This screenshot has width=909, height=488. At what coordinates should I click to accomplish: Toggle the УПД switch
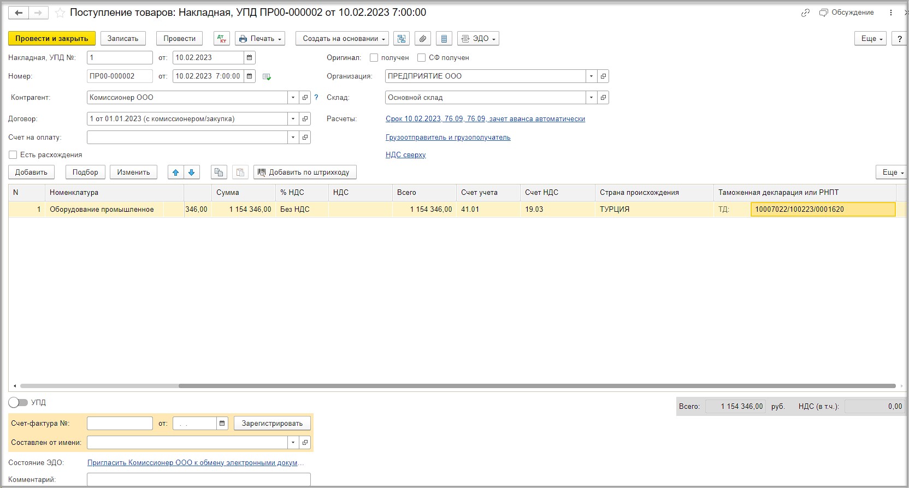pos(18,402)
